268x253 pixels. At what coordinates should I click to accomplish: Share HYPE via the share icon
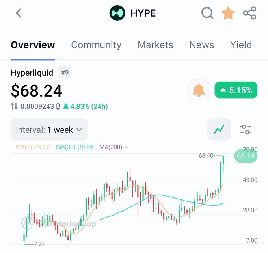point(249,13)
